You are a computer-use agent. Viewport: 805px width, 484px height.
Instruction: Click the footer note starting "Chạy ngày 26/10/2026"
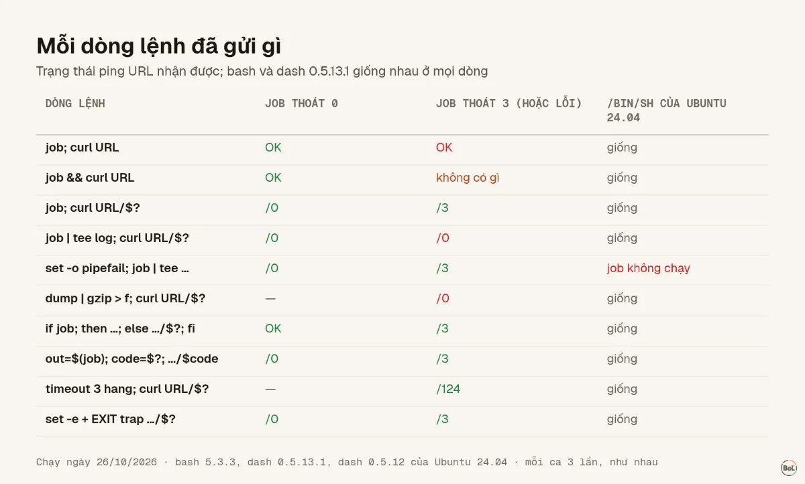[347, 462]
